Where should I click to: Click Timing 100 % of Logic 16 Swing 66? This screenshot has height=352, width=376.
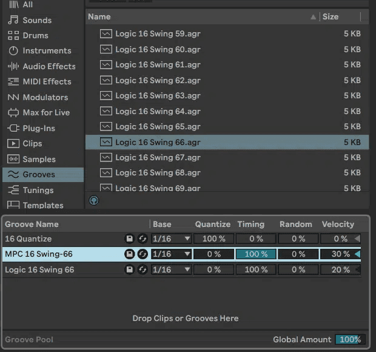(256, 269)
